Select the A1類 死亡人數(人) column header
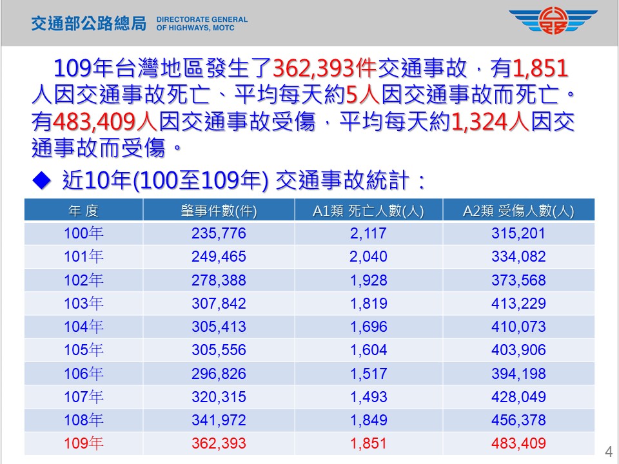 (368, 211)
